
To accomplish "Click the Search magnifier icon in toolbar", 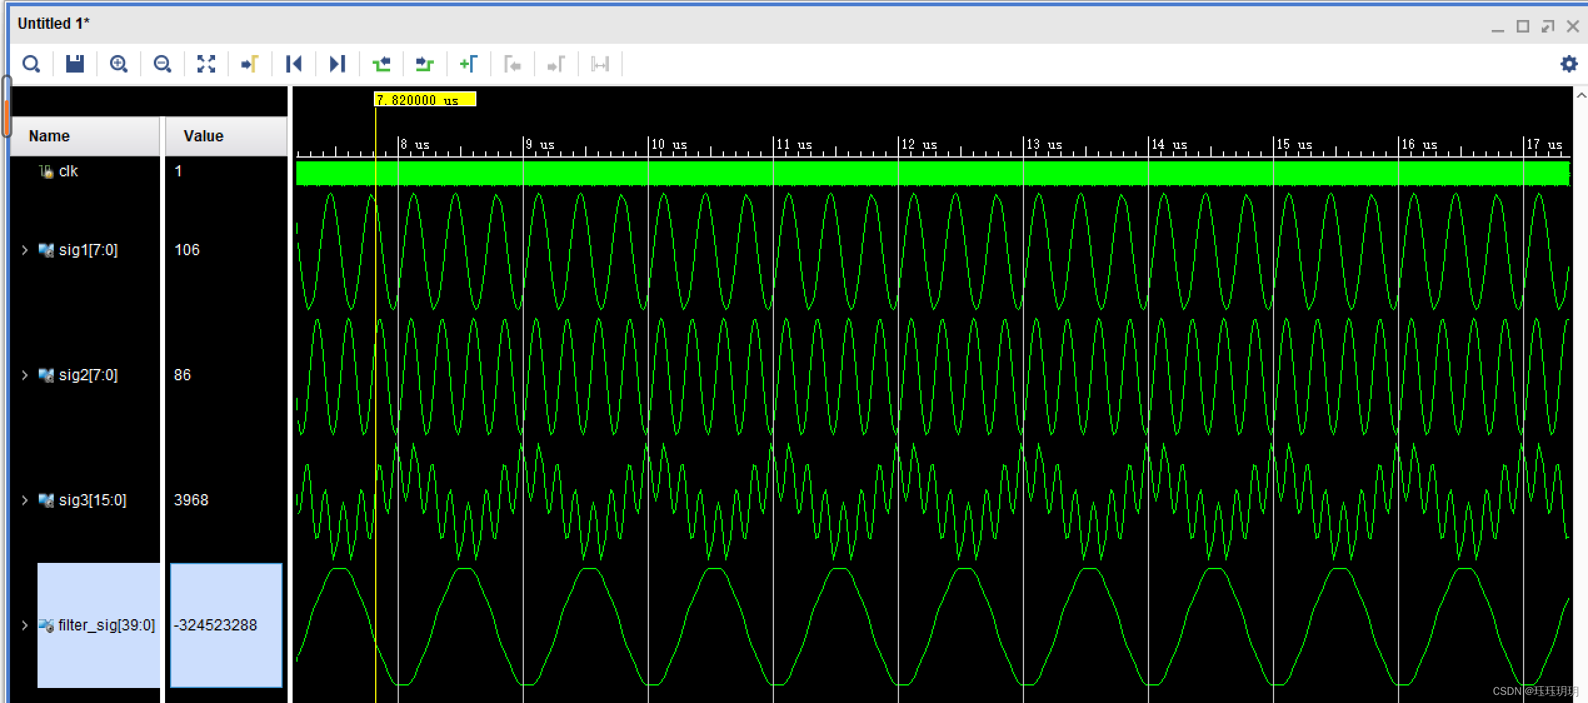I will click(31, 64).
